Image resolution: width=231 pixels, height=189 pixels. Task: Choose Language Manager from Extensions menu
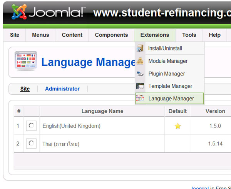tap(169, 99)
